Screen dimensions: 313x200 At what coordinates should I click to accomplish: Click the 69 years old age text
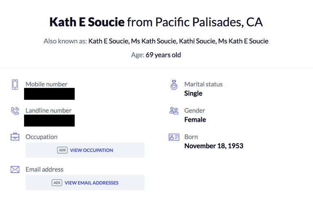coord(163,55)
